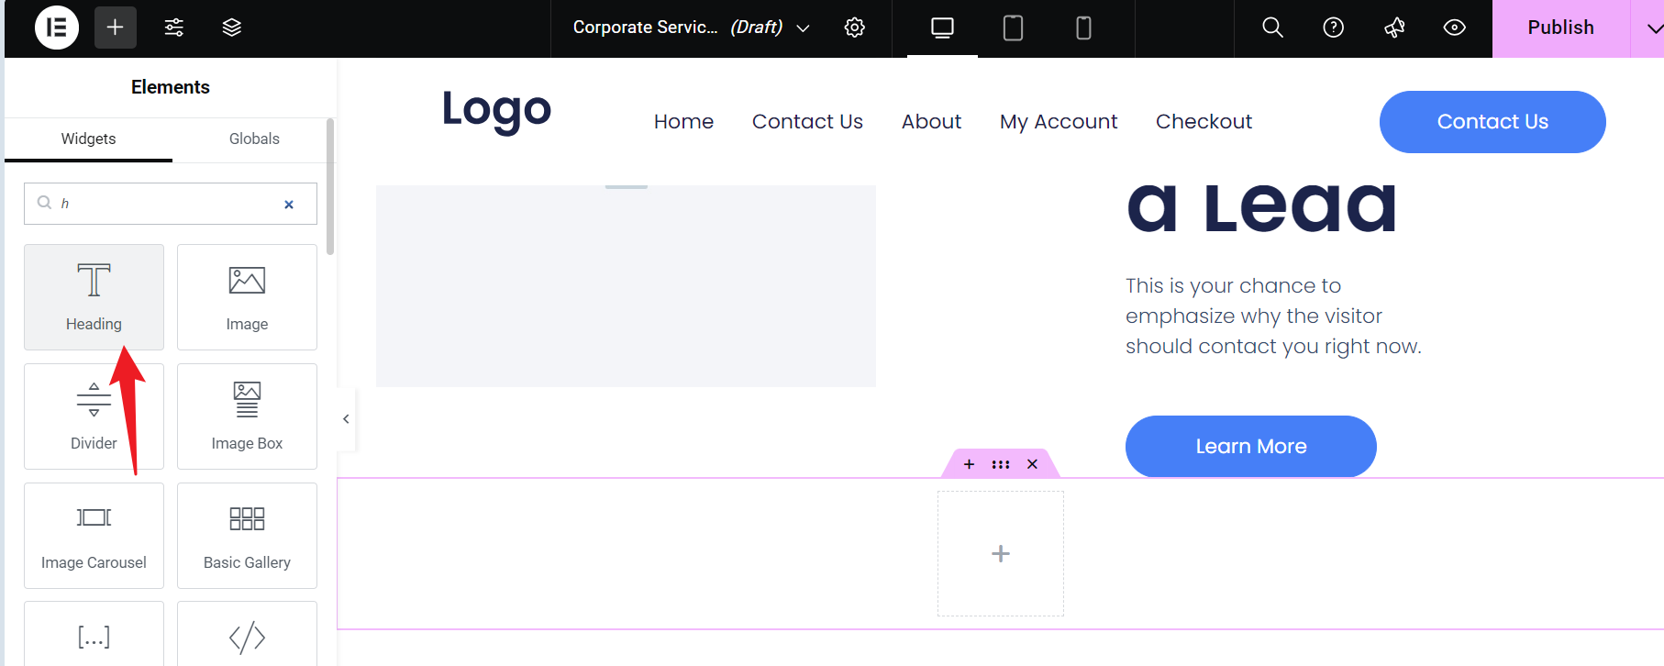
Task: Switch to the Globals tab
Action: click(254, 139)
